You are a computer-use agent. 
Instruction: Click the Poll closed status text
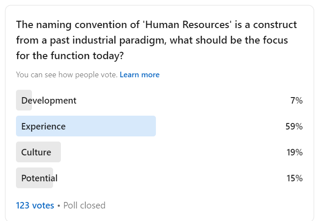click(84, 205)
